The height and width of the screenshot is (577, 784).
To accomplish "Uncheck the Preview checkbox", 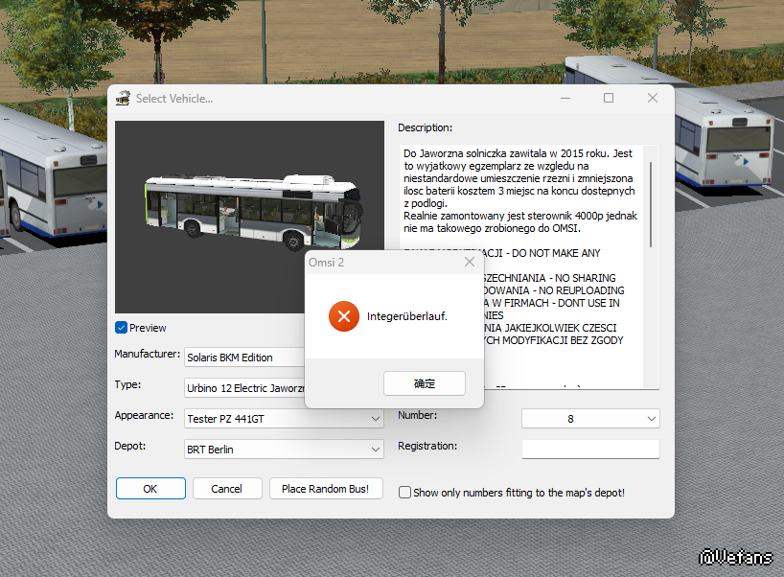I will 122,328.
